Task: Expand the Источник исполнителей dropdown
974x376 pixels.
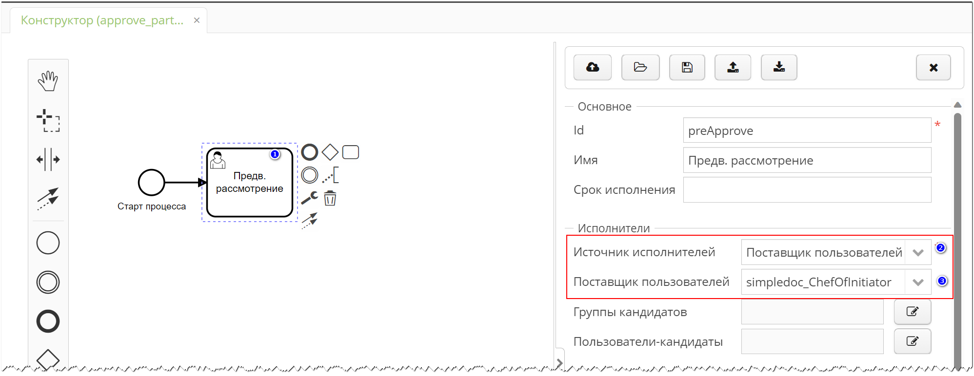Action: tap(918, 253)
